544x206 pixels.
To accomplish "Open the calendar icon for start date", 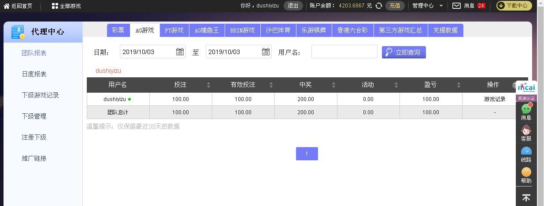I will (180, 52).
